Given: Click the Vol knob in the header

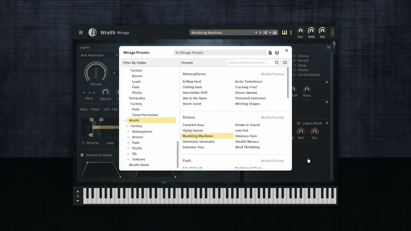Looking at the screenshot, I should pyautogui.click(x=322, y=31).
